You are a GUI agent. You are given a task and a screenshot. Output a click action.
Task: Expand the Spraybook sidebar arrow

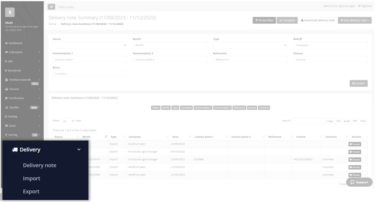pyautogui.click(x=39, y=71)
